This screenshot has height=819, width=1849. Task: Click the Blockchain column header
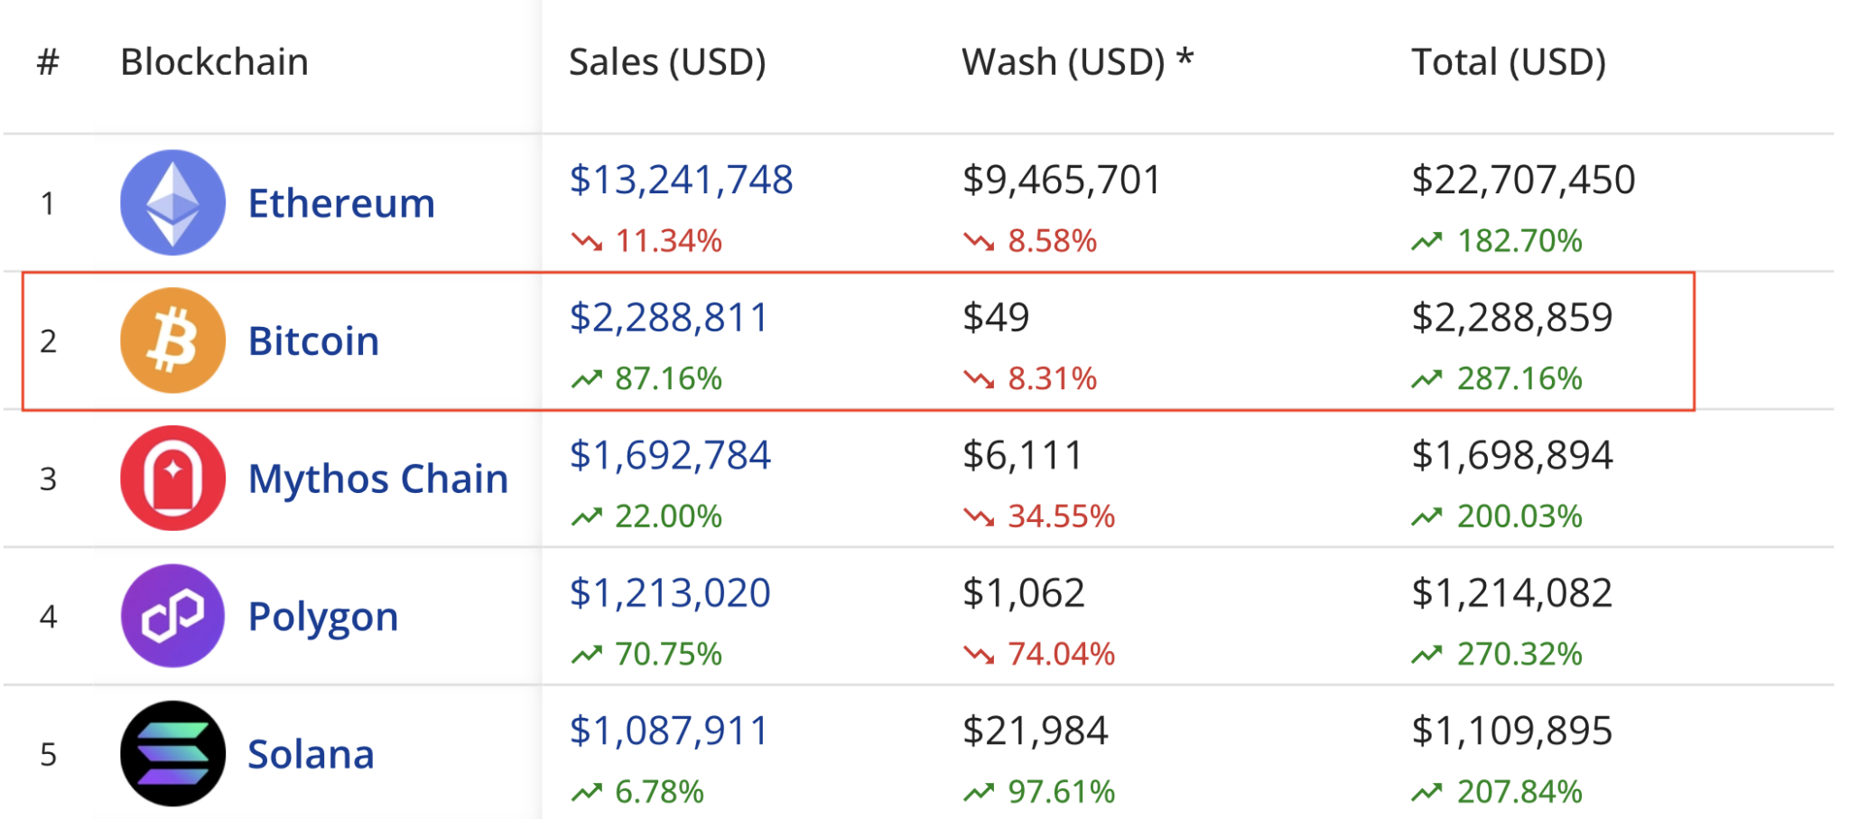(215, 62)
